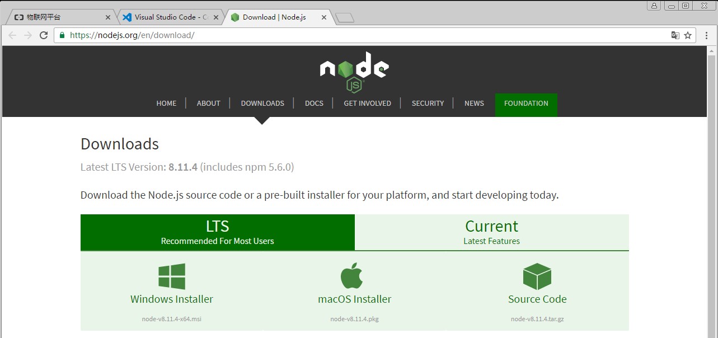The height and width of the screenshot is (338, 718).
Task: Select the Current Latest Features tab
Action: point(492,232)
